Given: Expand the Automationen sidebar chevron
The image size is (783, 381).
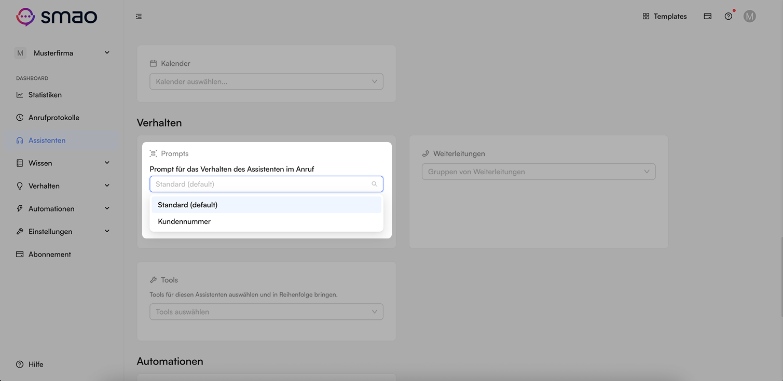Looking at the screenshot, I should click(107, 208).
